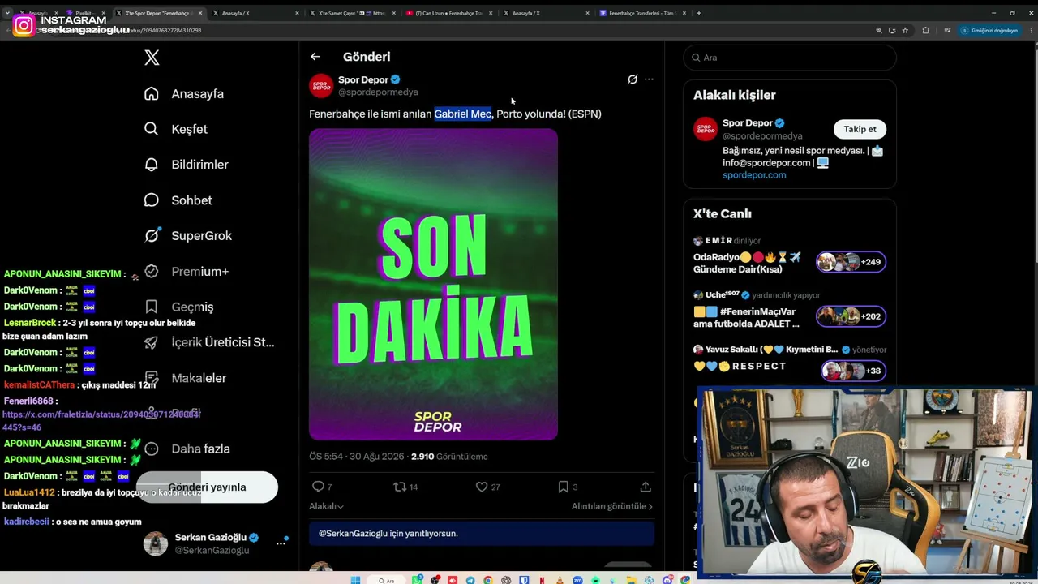The image size is (1038, 584).
Task: Click the Keşfet magnifier icon
Action: 151,129
